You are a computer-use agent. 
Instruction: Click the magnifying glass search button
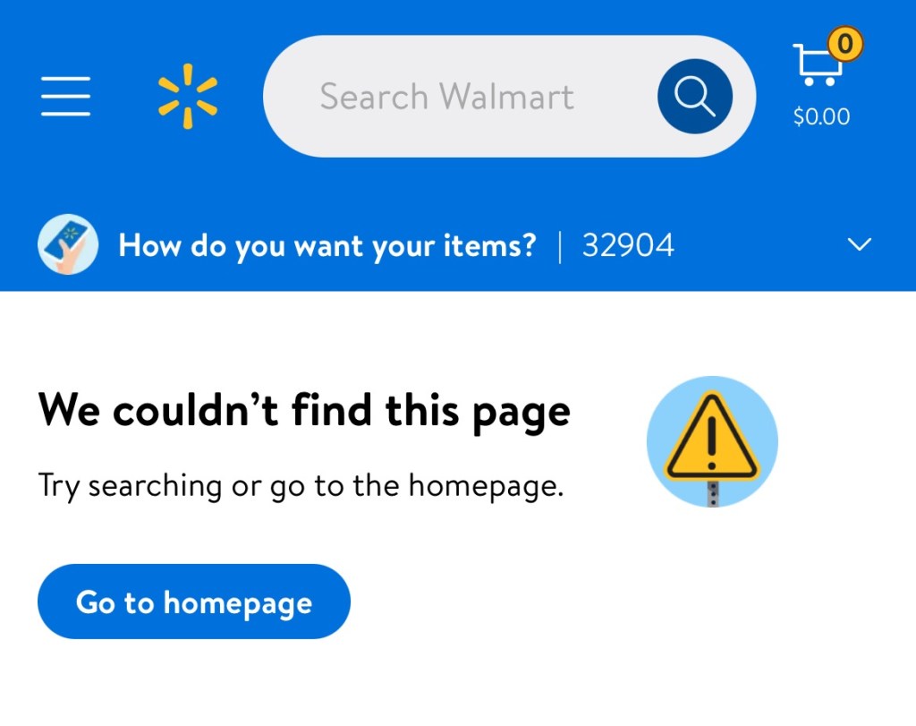694,96
